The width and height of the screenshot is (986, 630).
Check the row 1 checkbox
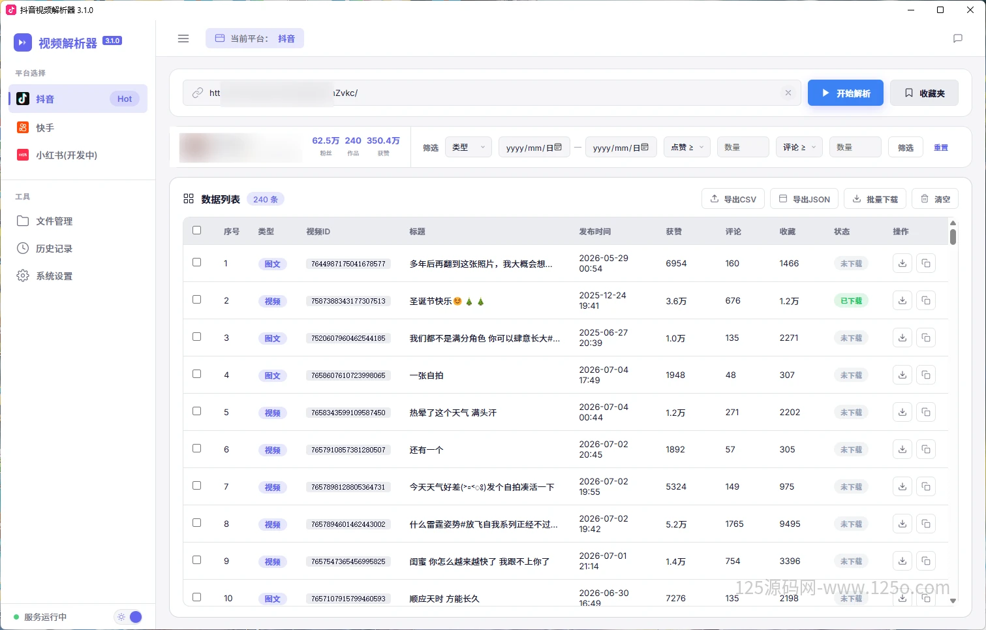coord(197,262)
